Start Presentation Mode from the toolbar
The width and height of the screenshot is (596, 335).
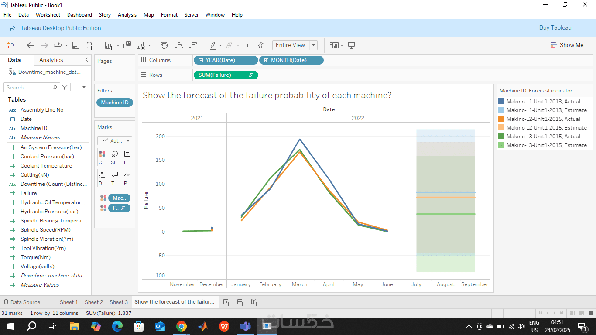352,45
